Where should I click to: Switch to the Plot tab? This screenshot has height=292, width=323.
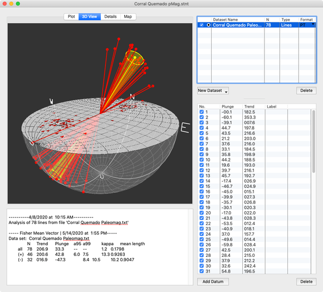(x=71, y=17)
